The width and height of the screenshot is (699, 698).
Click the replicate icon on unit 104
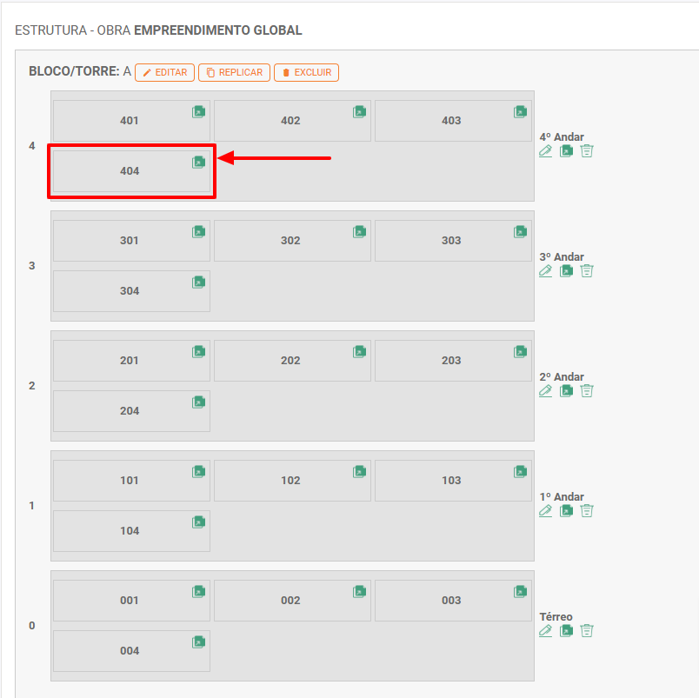[198, 522]
